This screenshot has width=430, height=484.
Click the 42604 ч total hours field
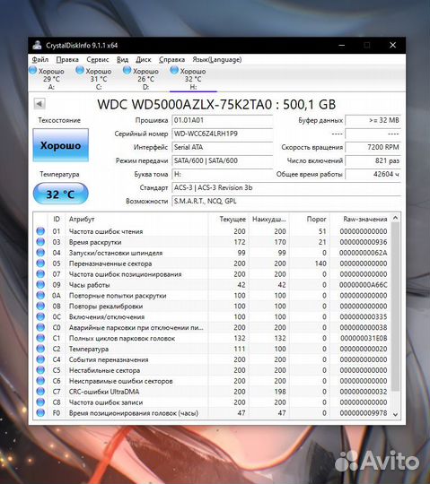click(373, 174)
